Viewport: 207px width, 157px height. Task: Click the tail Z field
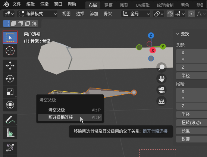(191, 106)
